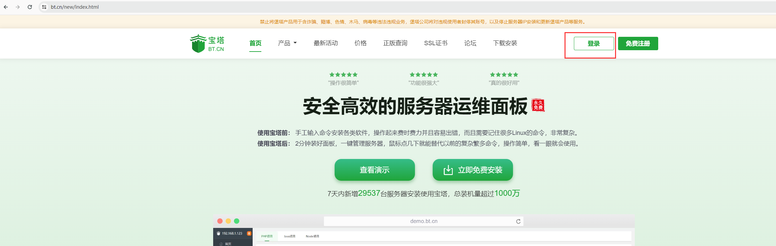Select the PHP项目 tab in the demo
776x246 pixels.
point(267,236)
